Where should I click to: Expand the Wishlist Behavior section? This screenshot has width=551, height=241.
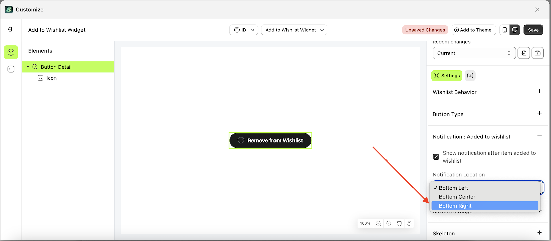[540, 91]
